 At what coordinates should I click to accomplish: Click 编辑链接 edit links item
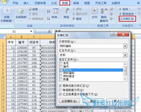[x=36, y=19]
